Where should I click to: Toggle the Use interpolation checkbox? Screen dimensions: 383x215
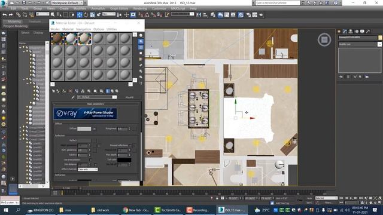click(90, 159)
